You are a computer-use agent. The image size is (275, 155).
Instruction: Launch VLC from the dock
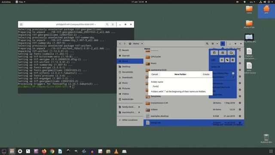pos(116,151)
